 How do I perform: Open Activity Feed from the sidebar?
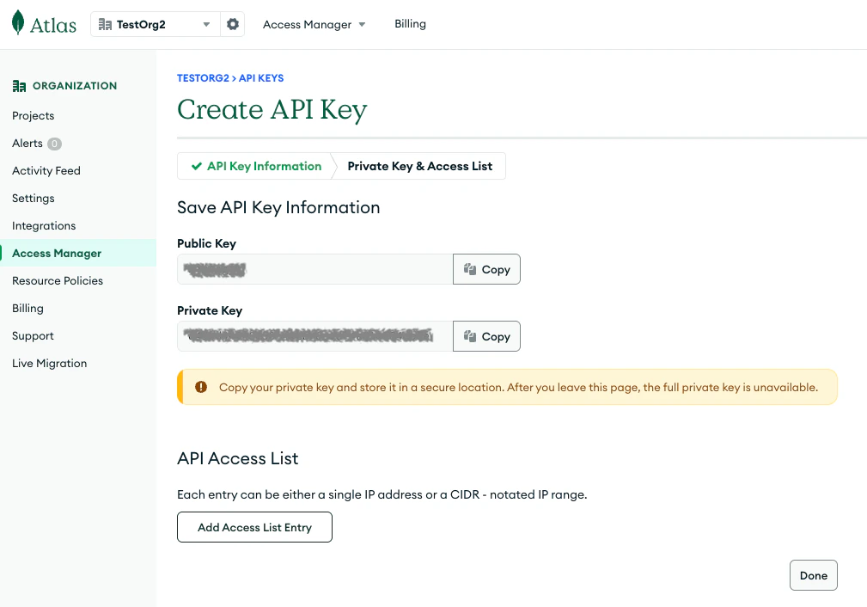(x=46, y=170)
